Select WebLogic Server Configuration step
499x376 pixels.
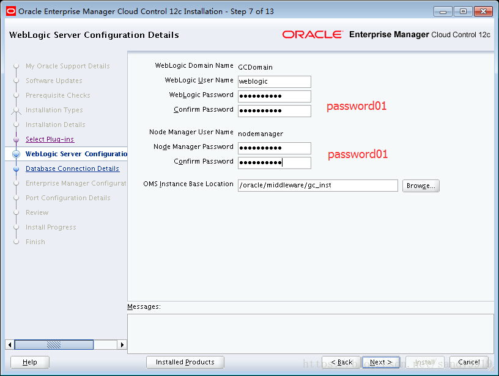(76, 154)
